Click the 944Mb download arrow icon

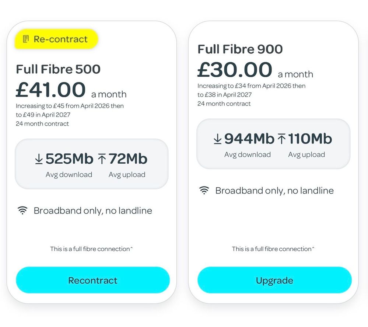click(218, 139)
